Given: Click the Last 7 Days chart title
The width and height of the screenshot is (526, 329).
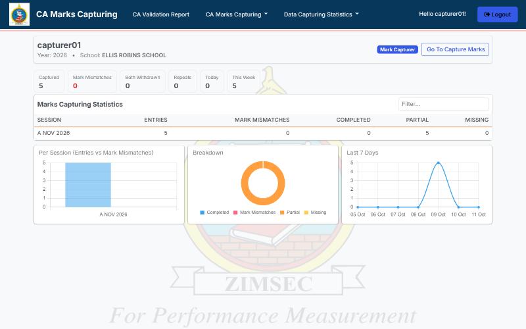Looking at the screenshot, I should 362,153.
